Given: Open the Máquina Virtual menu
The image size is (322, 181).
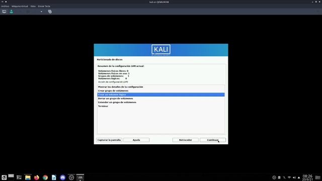Looking at the screenshot, I should pyautogui.click(x=20, y=7).
